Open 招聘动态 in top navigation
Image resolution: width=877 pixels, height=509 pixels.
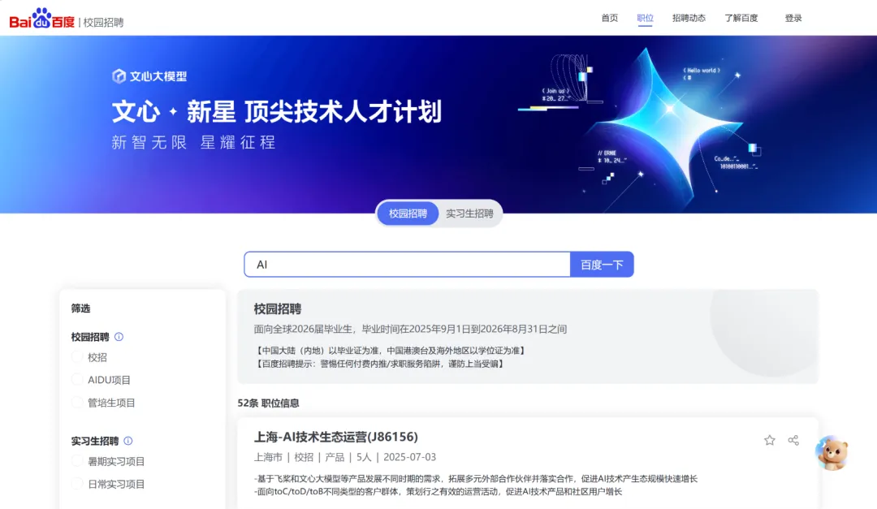pos(689,18)
